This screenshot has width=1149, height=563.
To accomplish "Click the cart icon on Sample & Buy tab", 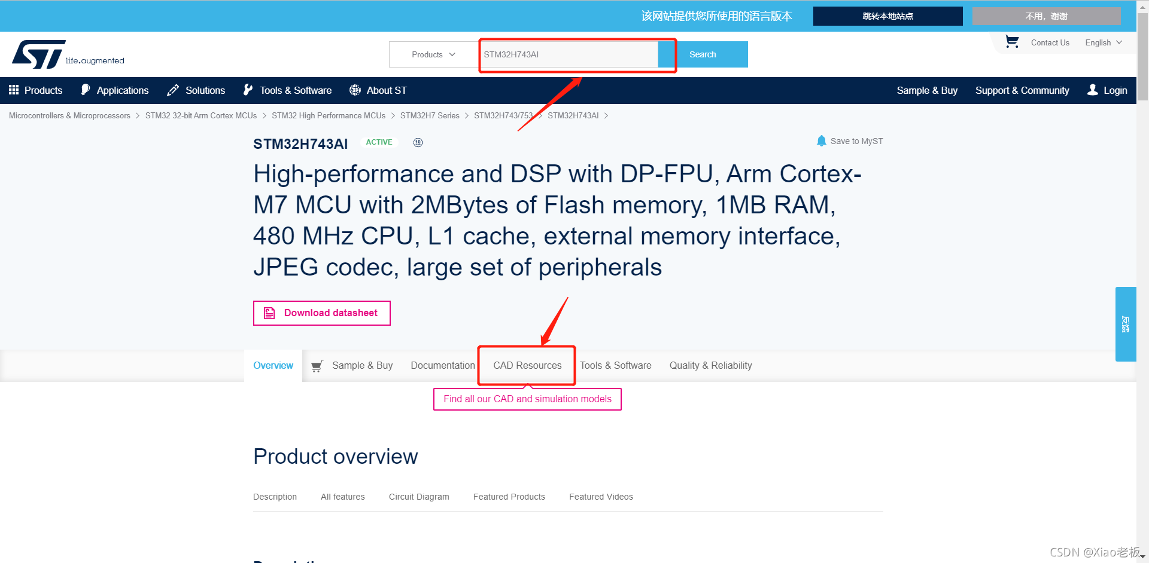I will tap(318, 366).
